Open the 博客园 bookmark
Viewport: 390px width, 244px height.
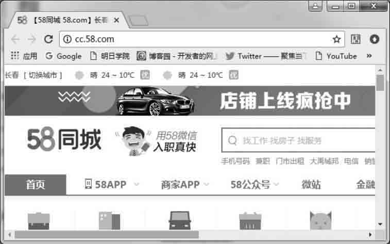pyautogui.click(x=177, y=56)
